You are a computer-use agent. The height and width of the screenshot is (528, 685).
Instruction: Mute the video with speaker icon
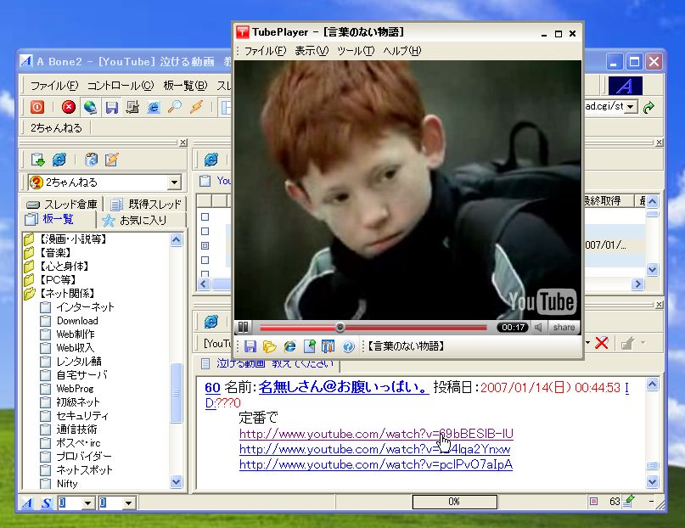click(538, 327)
